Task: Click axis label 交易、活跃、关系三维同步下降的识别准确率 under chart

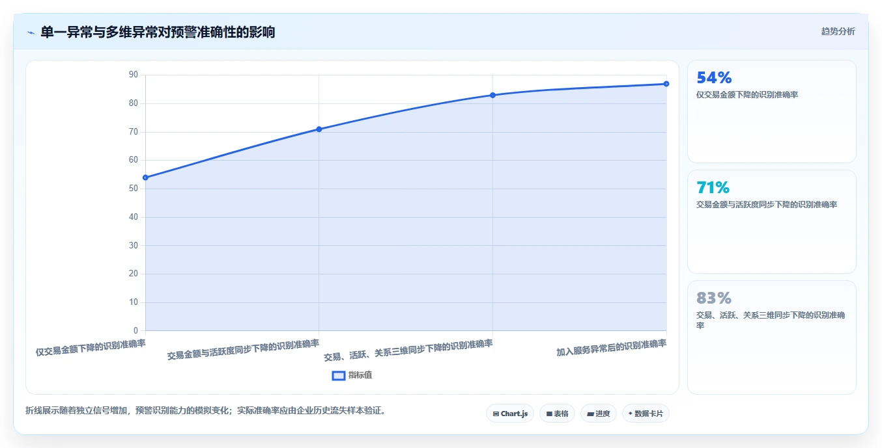Action: pyautogui.click(x=408, y=350)
